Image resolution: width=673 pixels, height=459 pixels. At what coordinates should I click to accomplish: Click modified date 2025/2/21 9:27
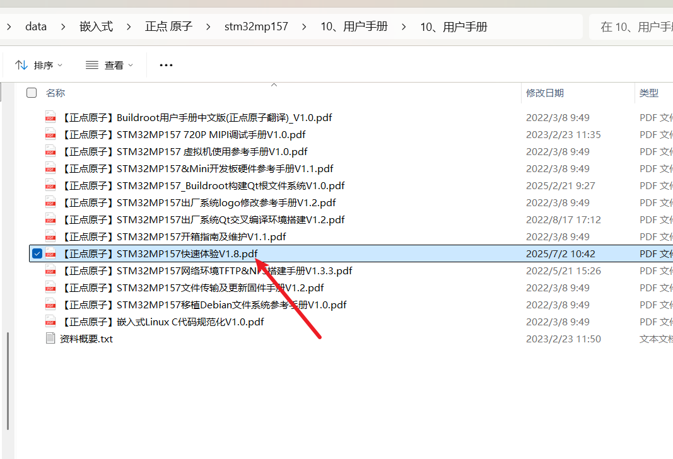[x=561, y=185]
